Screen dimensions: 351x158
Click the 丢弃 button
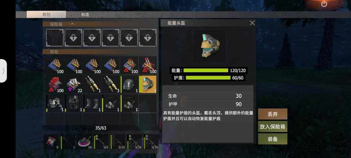click(x=273, y=114)
